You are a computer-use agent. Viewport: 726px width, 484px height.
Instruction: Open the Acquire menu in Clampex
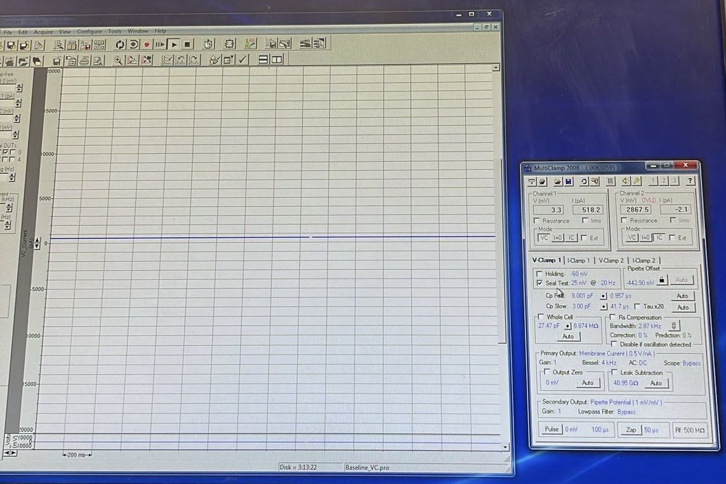pos(43,32)
